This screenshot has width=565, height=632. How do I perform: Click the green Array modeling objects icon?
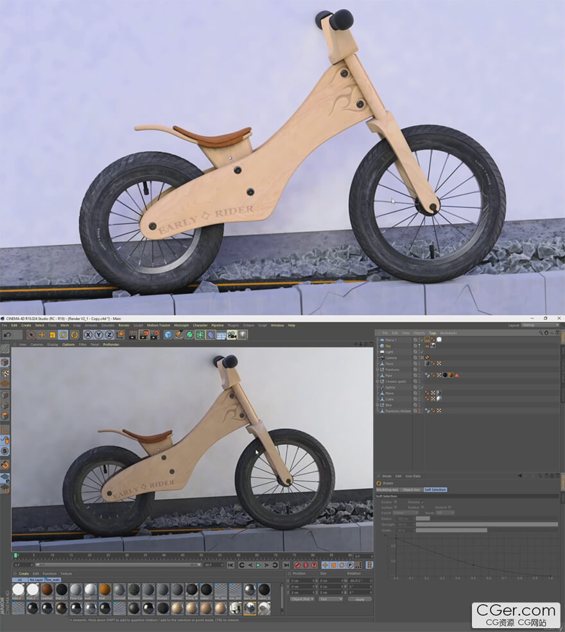click(200, 335)
